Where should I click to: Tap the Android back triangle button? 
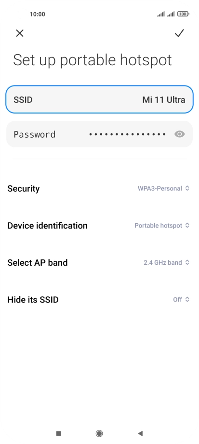click(140, 433)
